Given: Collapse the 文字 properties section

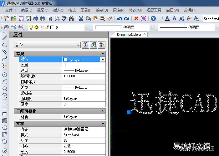Looking at the screenshot, I should (103, 124).
